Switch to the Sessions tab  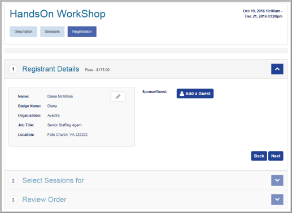pyautogui.click(x=53, y=32)
